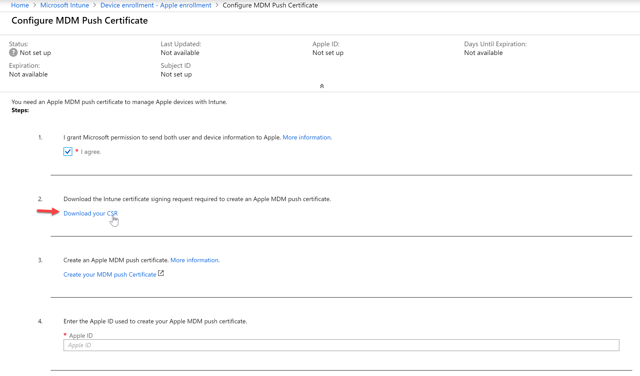The width and height of the screenshot is (640, 376).
Task: Click the Subject ID 'Not set up' value
Action: 176,74
